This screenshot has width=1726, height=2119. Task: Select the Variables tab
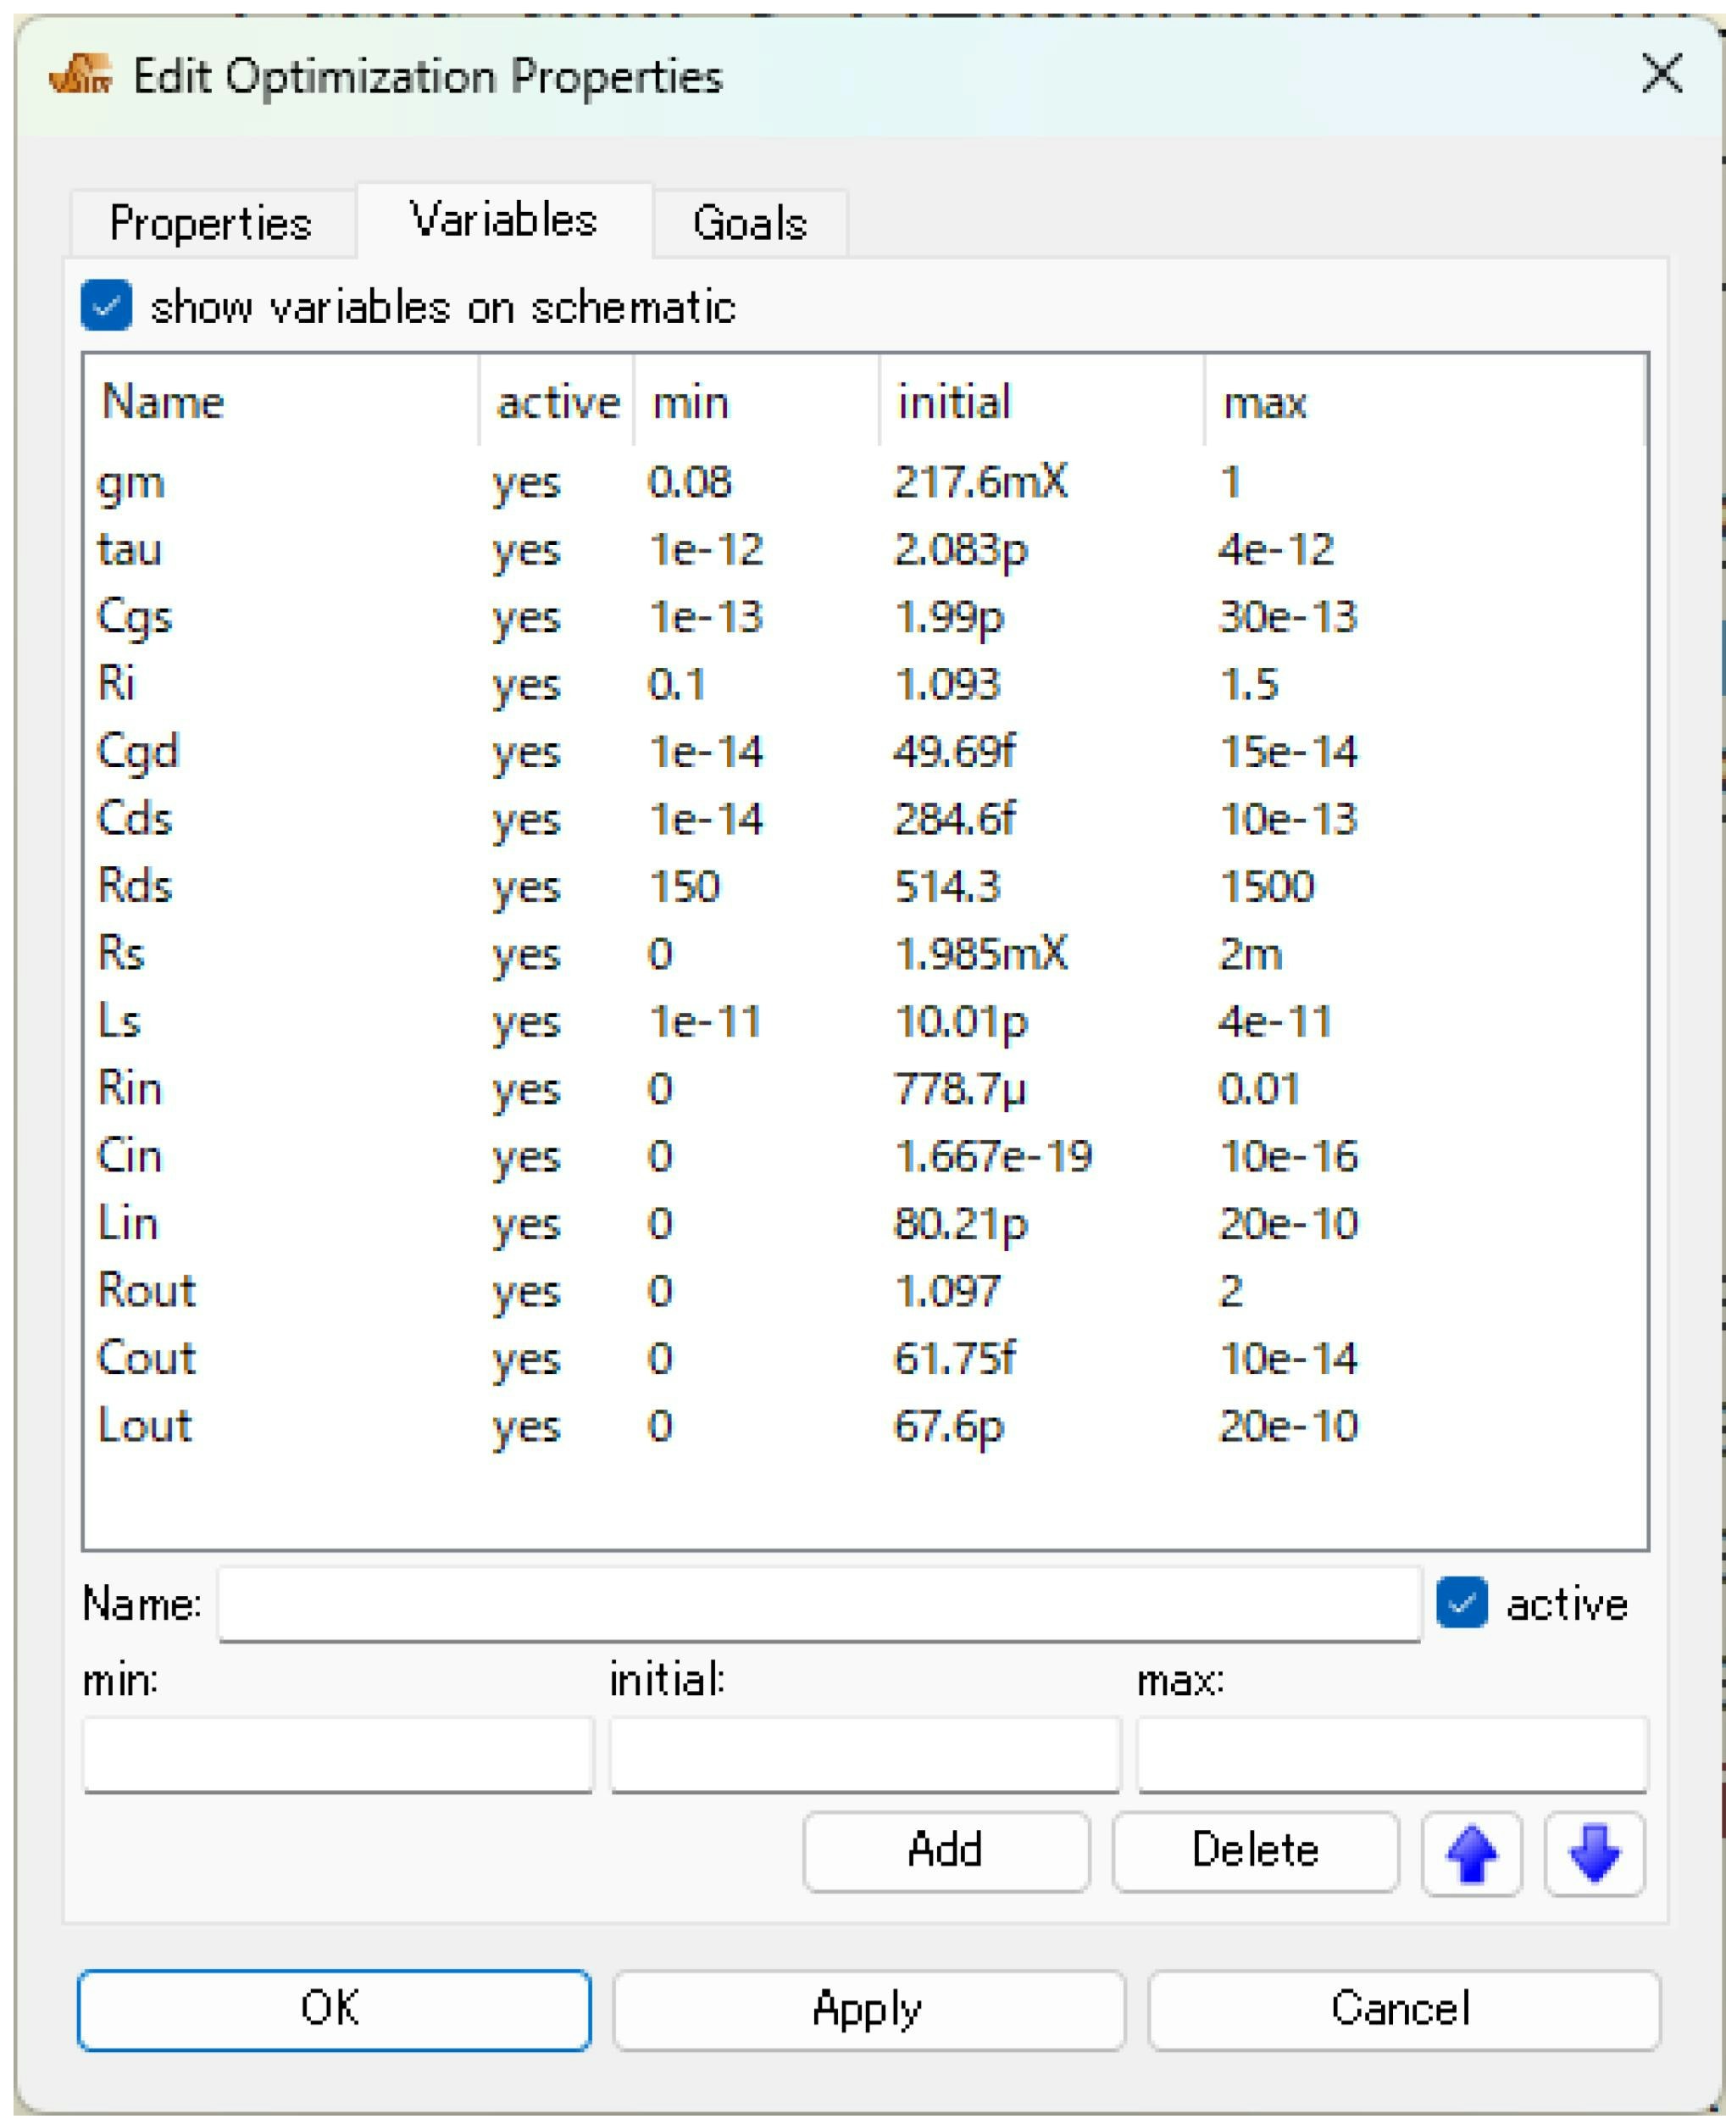pos(503,220)
